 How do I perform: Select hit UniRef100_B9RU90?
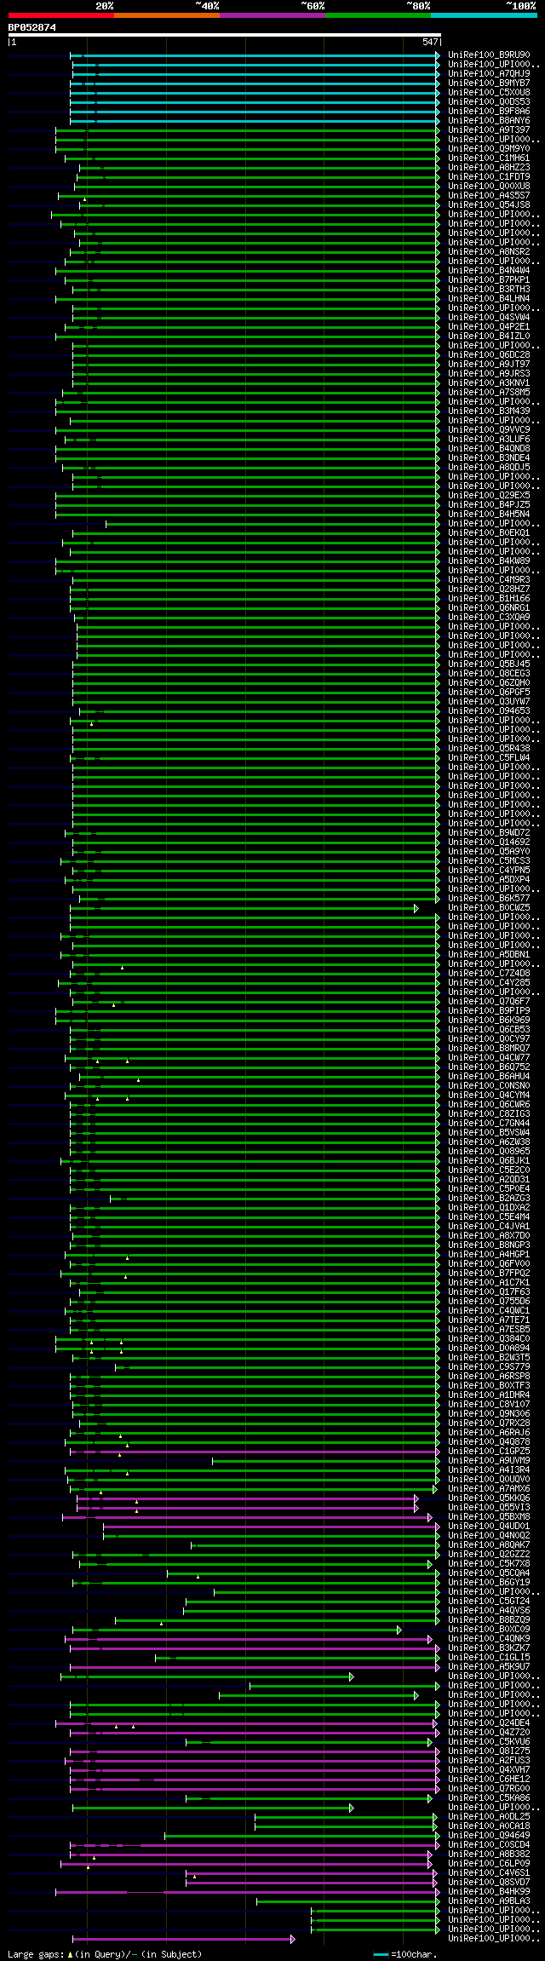pos(489,55)
